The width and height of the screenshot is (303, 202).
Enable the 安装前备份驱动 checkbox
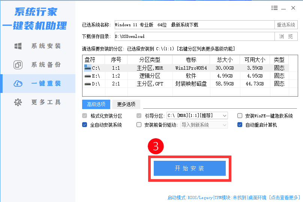tap(139, 125)
